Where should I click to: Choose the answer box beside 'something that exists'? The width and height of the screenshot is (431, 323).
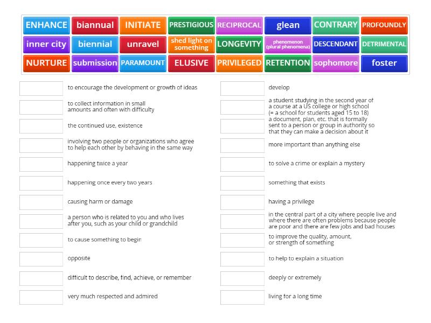[242, 183]
